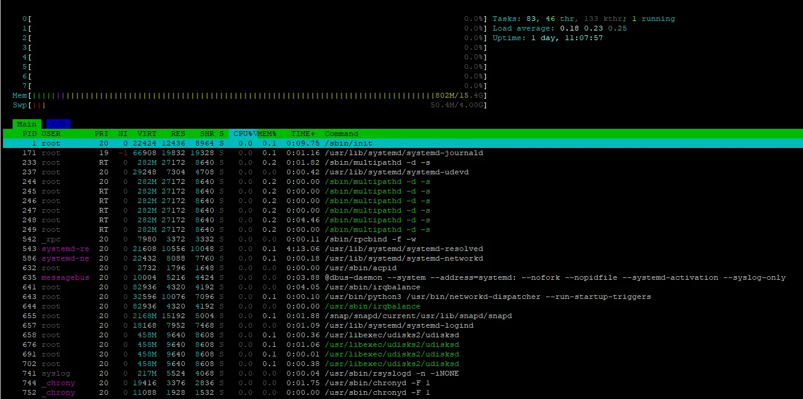Screen dimensions: 803x399
Task: Sort by the RES column header
Action: click(178, 134)
